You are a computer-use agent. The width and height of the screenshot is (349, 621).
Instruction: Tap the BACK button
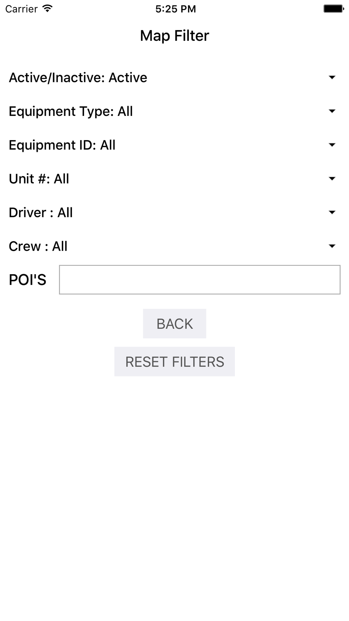point(174,323)
